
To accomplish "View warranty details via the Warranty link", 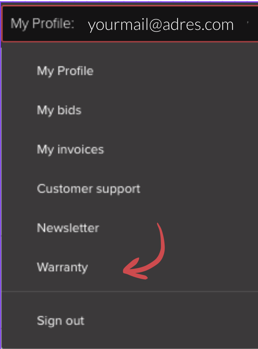I will [62, 267].
